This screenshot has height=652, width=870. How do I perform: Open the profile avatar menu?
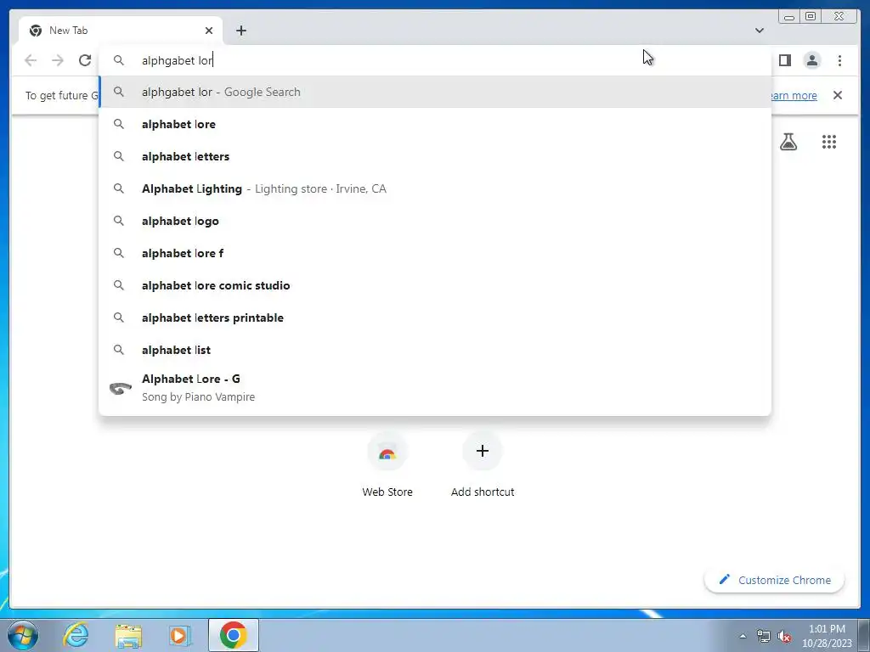click(x=811, y=60)
